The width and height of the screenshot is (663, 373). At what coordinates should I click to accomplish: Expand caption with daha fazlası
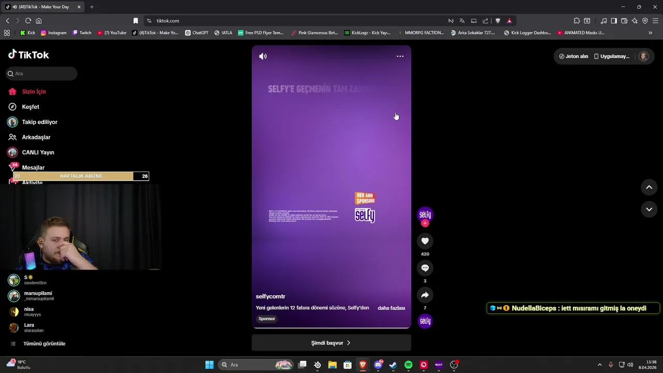(391, 308)
